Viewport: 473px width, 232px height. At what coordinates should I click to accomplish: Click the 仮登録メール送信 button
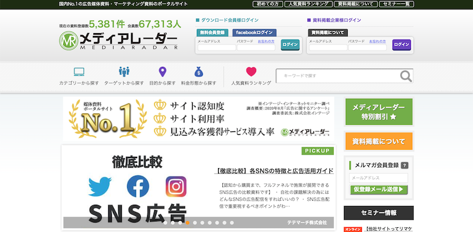[x=379, y=189]
